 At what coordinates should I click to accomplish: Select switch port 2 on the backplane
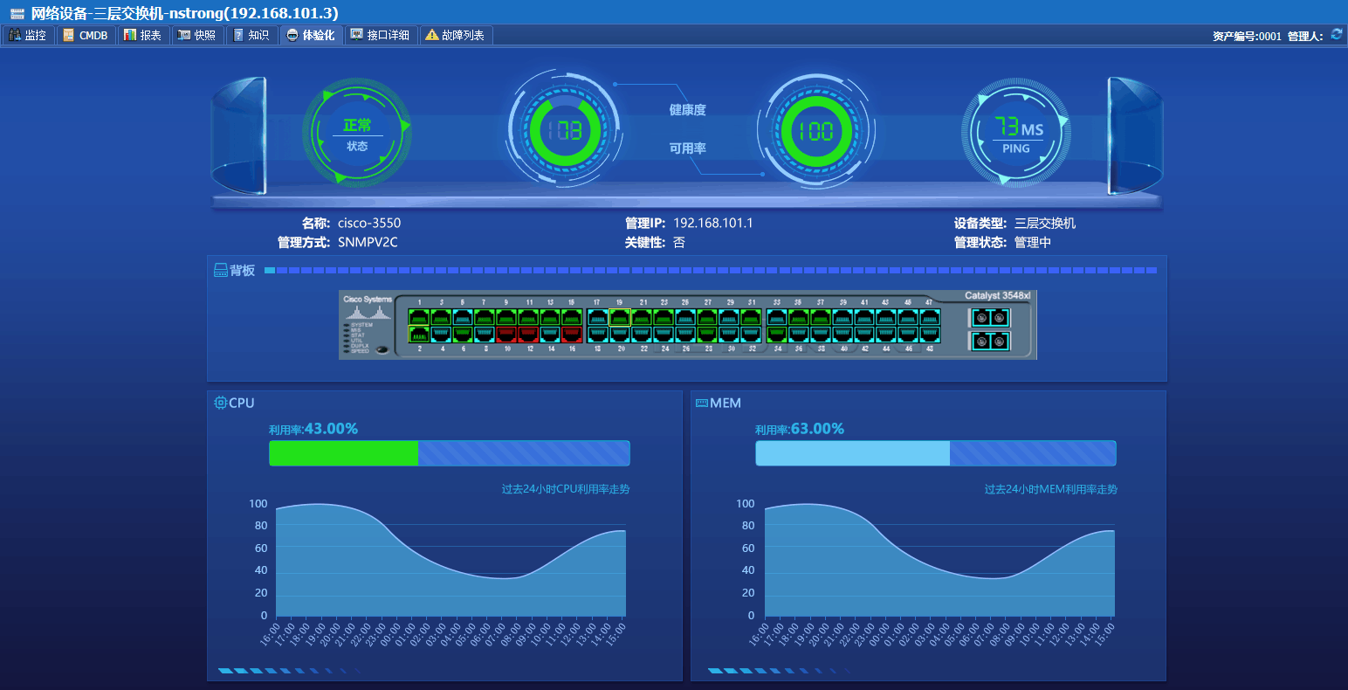[x=419, y=335]
